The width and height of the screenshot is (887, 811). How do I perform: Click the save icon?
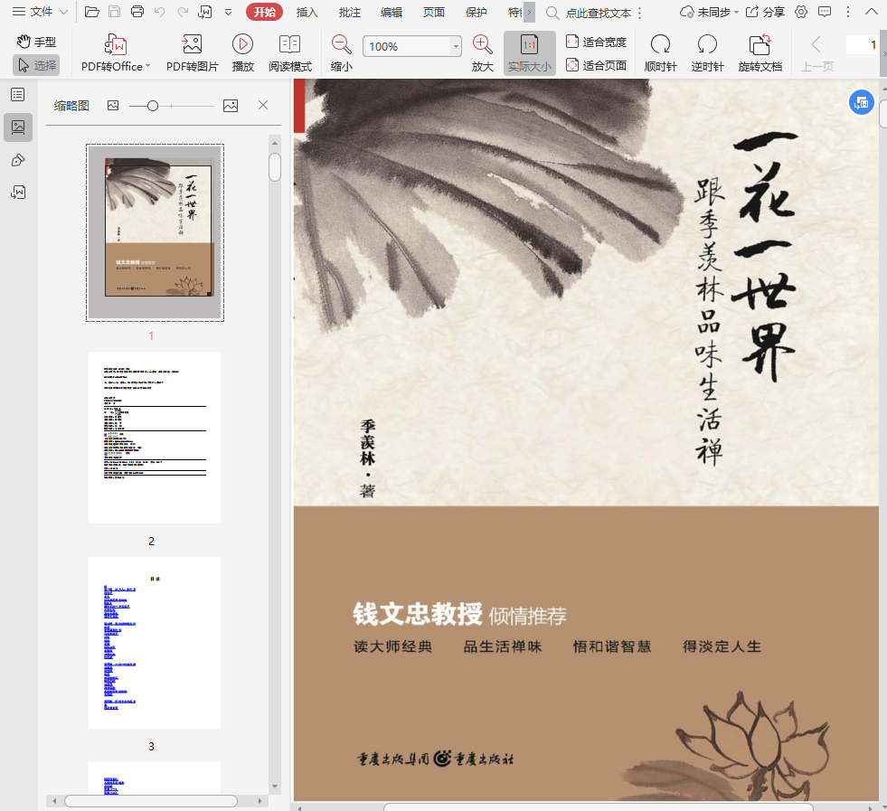114,12
